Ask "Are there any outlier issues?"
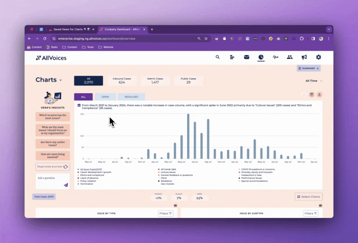 click(x=53, y=143)
